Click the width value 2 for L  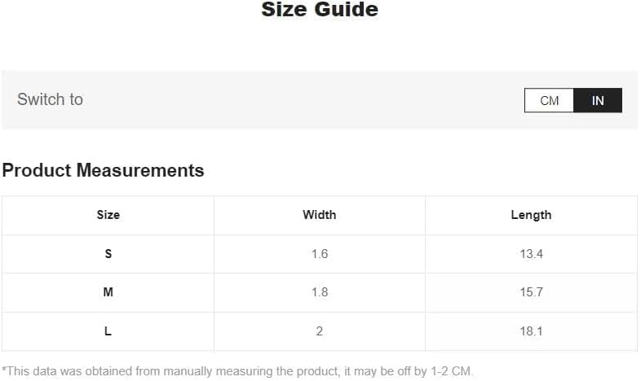coord(319,331)
